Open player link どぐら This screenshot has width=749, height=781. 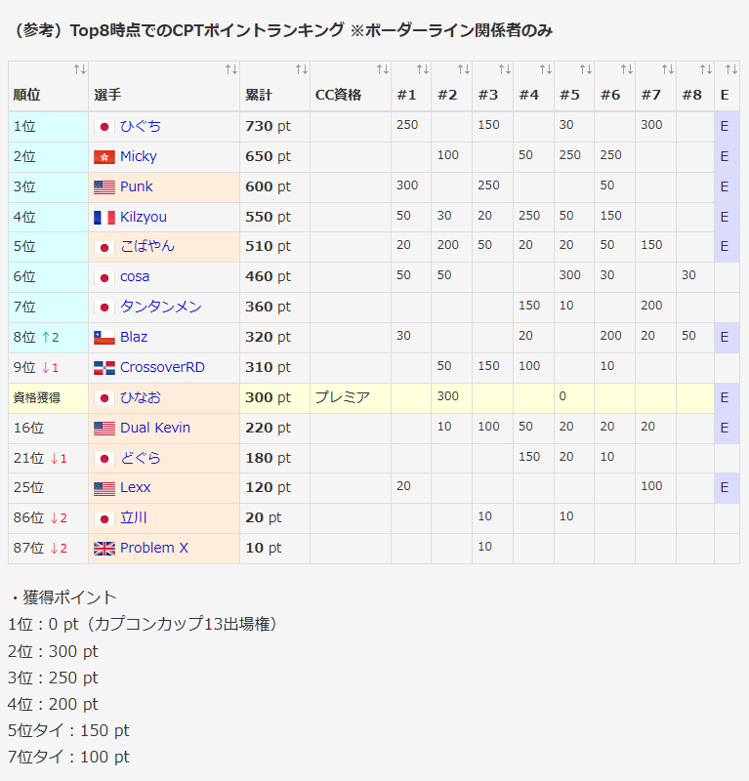pos(141,458)
